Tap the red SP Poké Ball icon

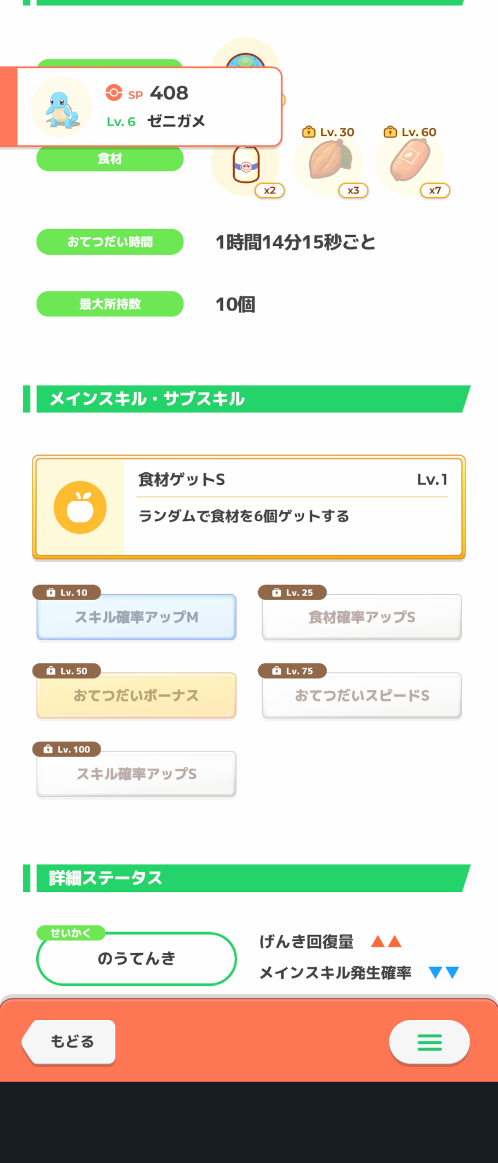[x=114, y=93]
